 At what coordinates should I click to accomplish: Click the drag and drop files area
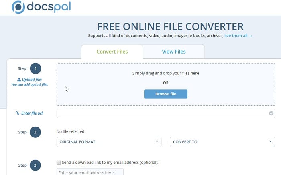pyautogui.click(x=166, y=84)
